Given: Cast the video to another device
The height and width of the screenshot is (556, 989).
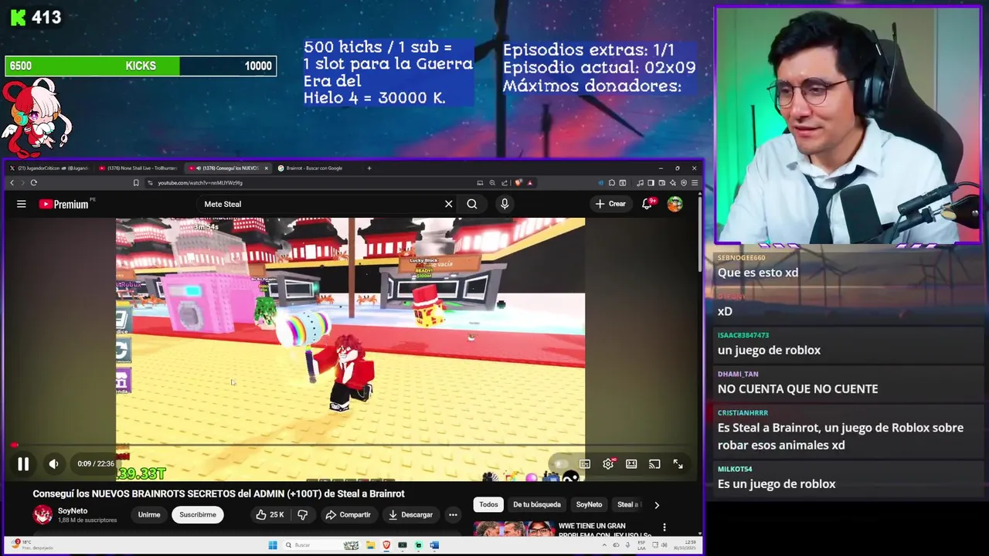Looking at the screenshot, I should pyautogui.click(x=654, y=464).
